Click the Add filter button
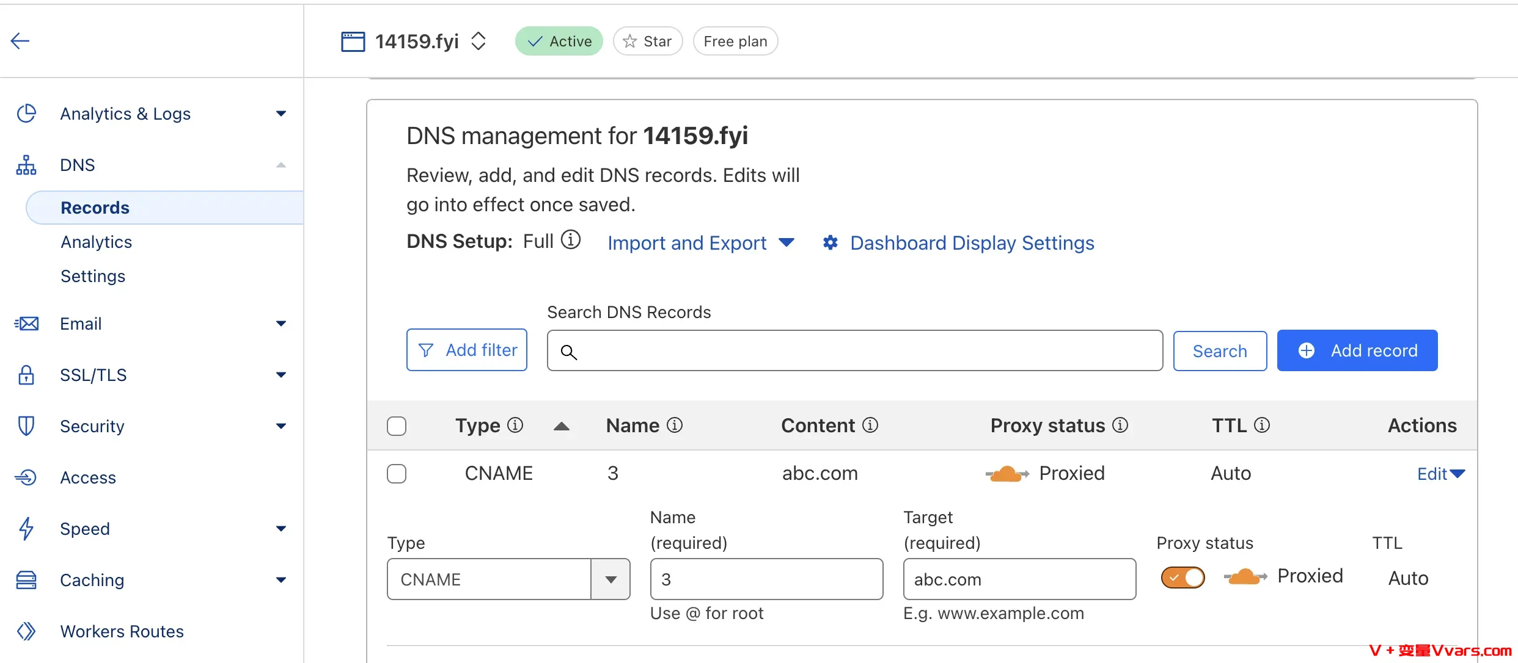The width and height of the screenshot is (1518, 663). (x=467, y=350)
